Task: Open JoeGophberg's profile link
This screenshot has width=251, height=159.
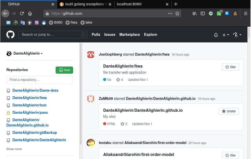Action: click(110, 54)
